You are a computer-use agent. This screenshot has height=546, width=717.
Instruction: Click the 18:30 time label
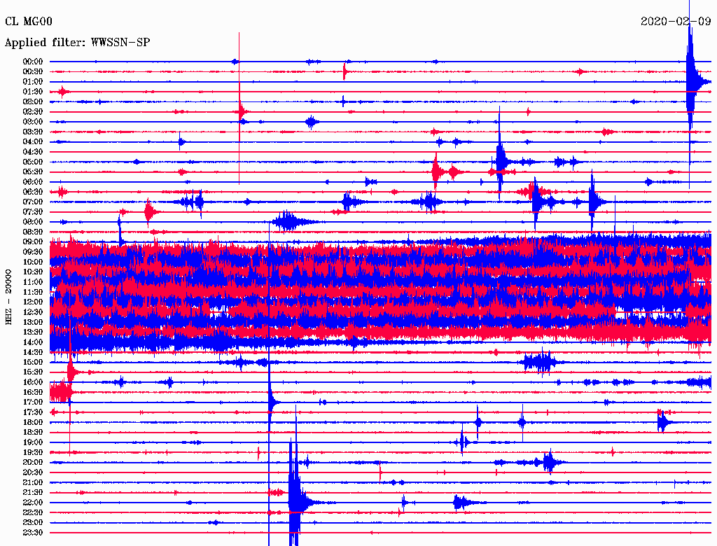(33, 433)
